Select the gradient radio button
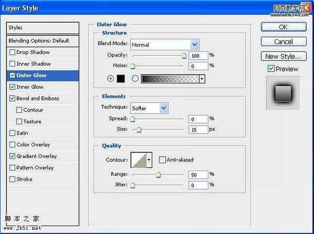The width and height of the screenshot is (314, 234). (135, 79)
